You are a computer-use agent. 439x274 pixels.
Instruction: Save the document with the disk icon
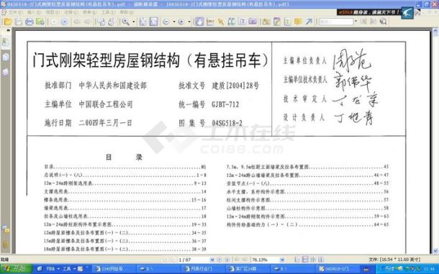point(19,22)
